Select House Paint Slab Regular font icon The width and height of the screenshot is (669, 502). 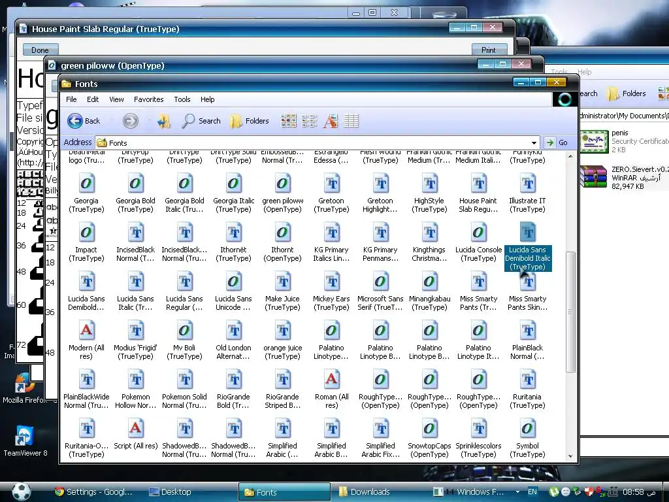pyautogui.click(x=479, y=184)
